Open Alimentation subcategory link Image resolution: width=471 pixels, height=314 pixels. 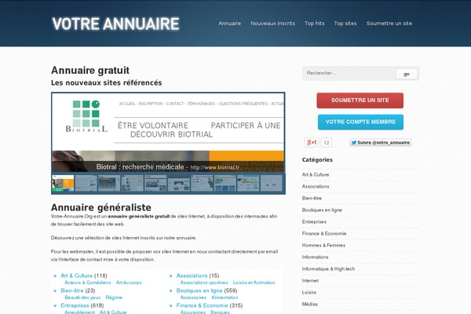point(225,298)
